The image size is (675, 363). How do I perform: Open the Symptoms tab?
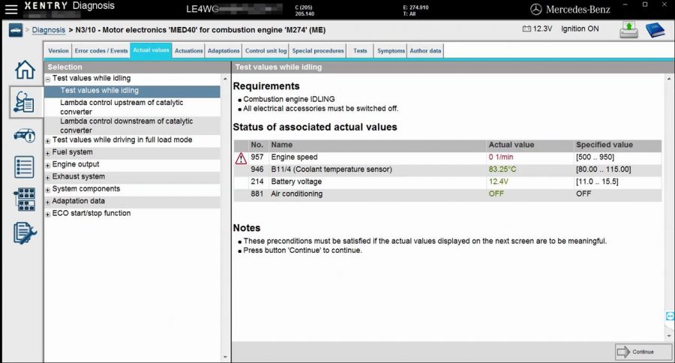[391, 51]
